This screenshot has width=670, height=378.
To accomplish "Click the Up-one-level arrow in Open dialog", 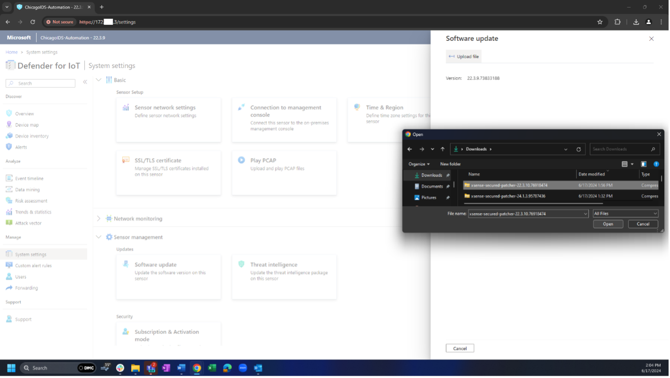I will click(443, 149).
